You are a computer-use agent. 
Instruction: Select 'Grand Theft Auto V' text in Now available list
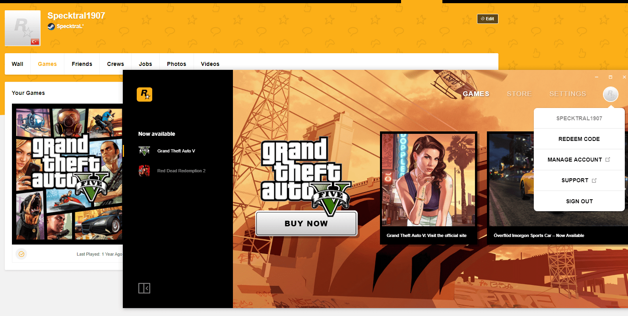(176, 151)
